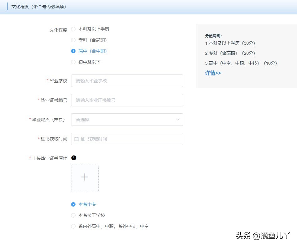This screenshot has height=246, width=297.
Task: Select the 本省技工学校 radio button
Action: click(73, 215)
